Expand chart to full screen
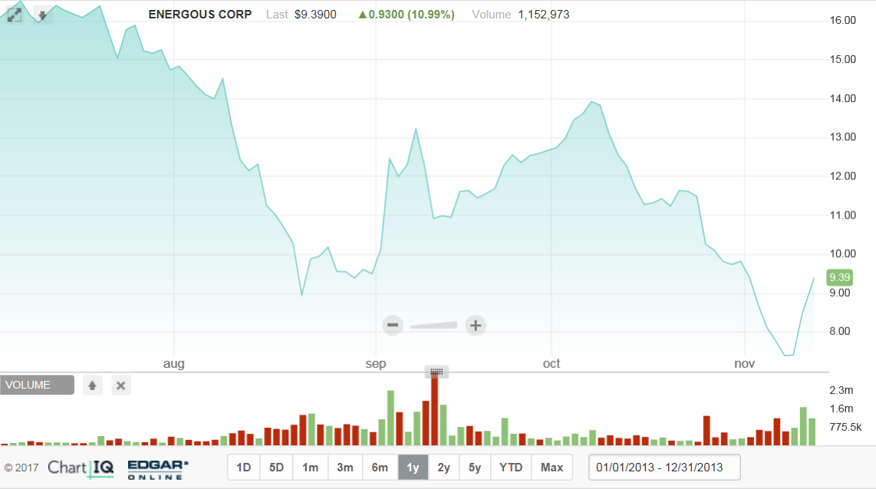The height and width of the screenshot is (489, 876). coord(15,15)
